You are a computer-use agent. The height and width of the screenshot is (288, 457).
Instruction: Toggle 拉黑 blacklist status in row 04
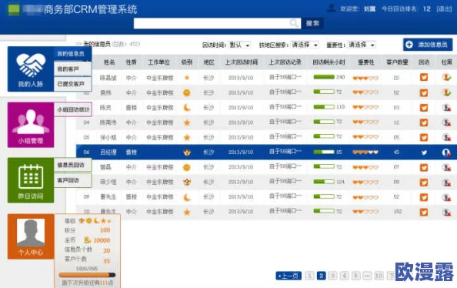[446, 122]
